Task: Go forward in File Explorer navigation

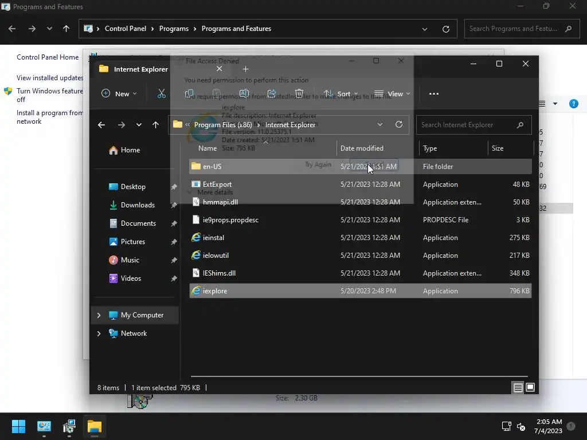Action: click(122, 125)
